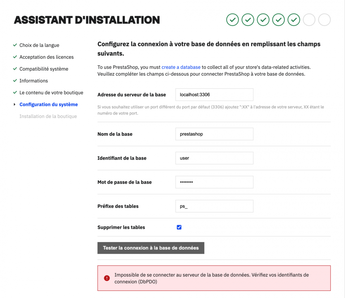Screen dimensions: 345x298
Task: Click Tester la connexion à la base de données
Action: [x=151, y=248]
